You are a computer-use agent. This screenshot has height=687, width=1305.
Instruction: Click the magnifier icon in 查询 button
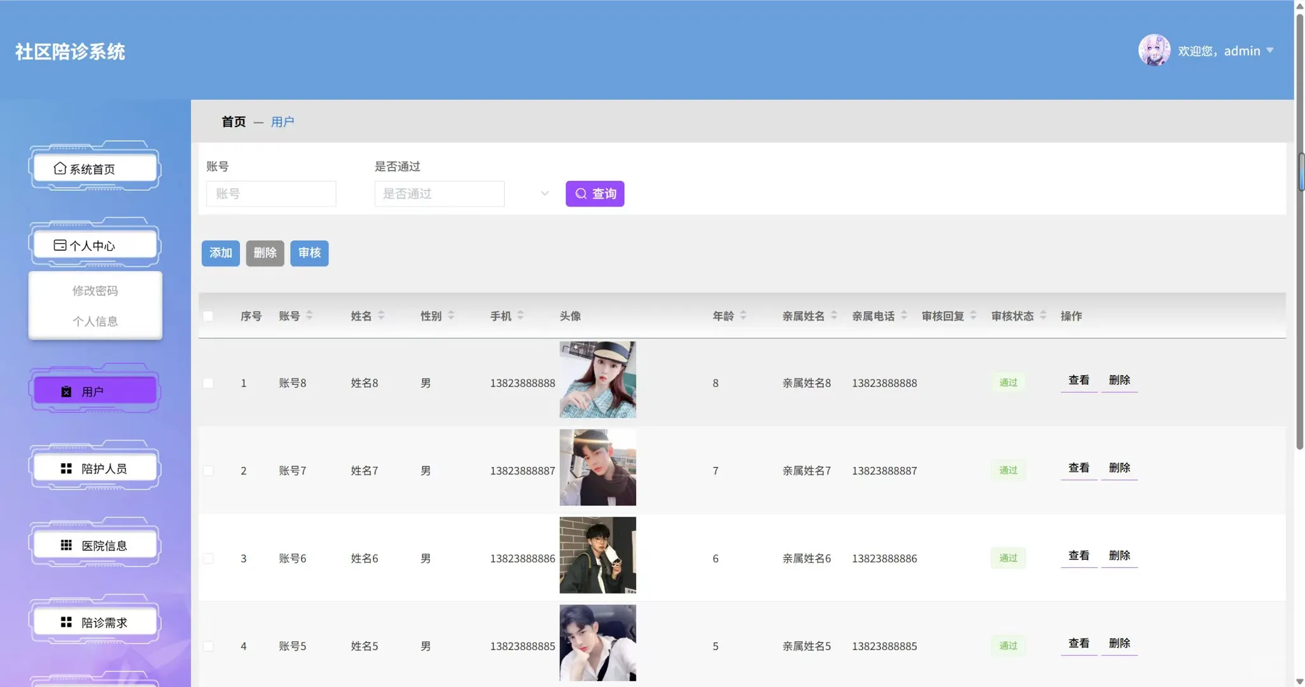pos(581,193)
